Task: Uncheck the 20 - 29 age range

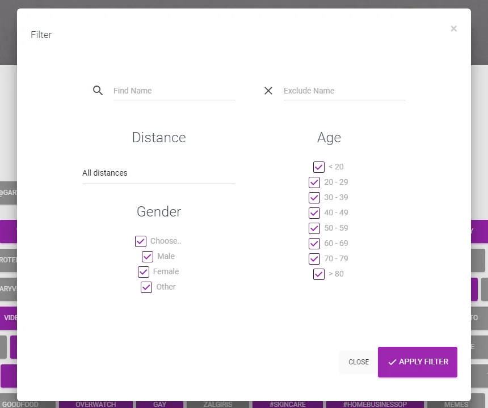Action: coord(314,182)
